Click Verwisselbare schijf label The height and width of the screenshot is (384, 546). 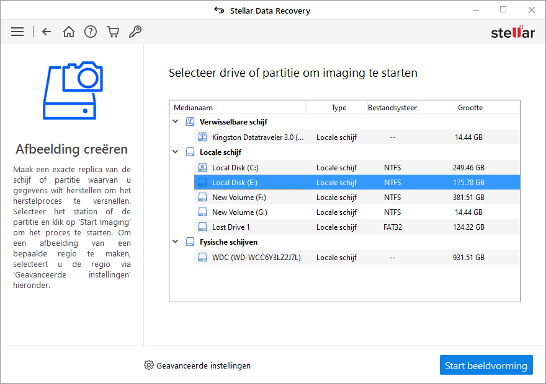(233, 122)
